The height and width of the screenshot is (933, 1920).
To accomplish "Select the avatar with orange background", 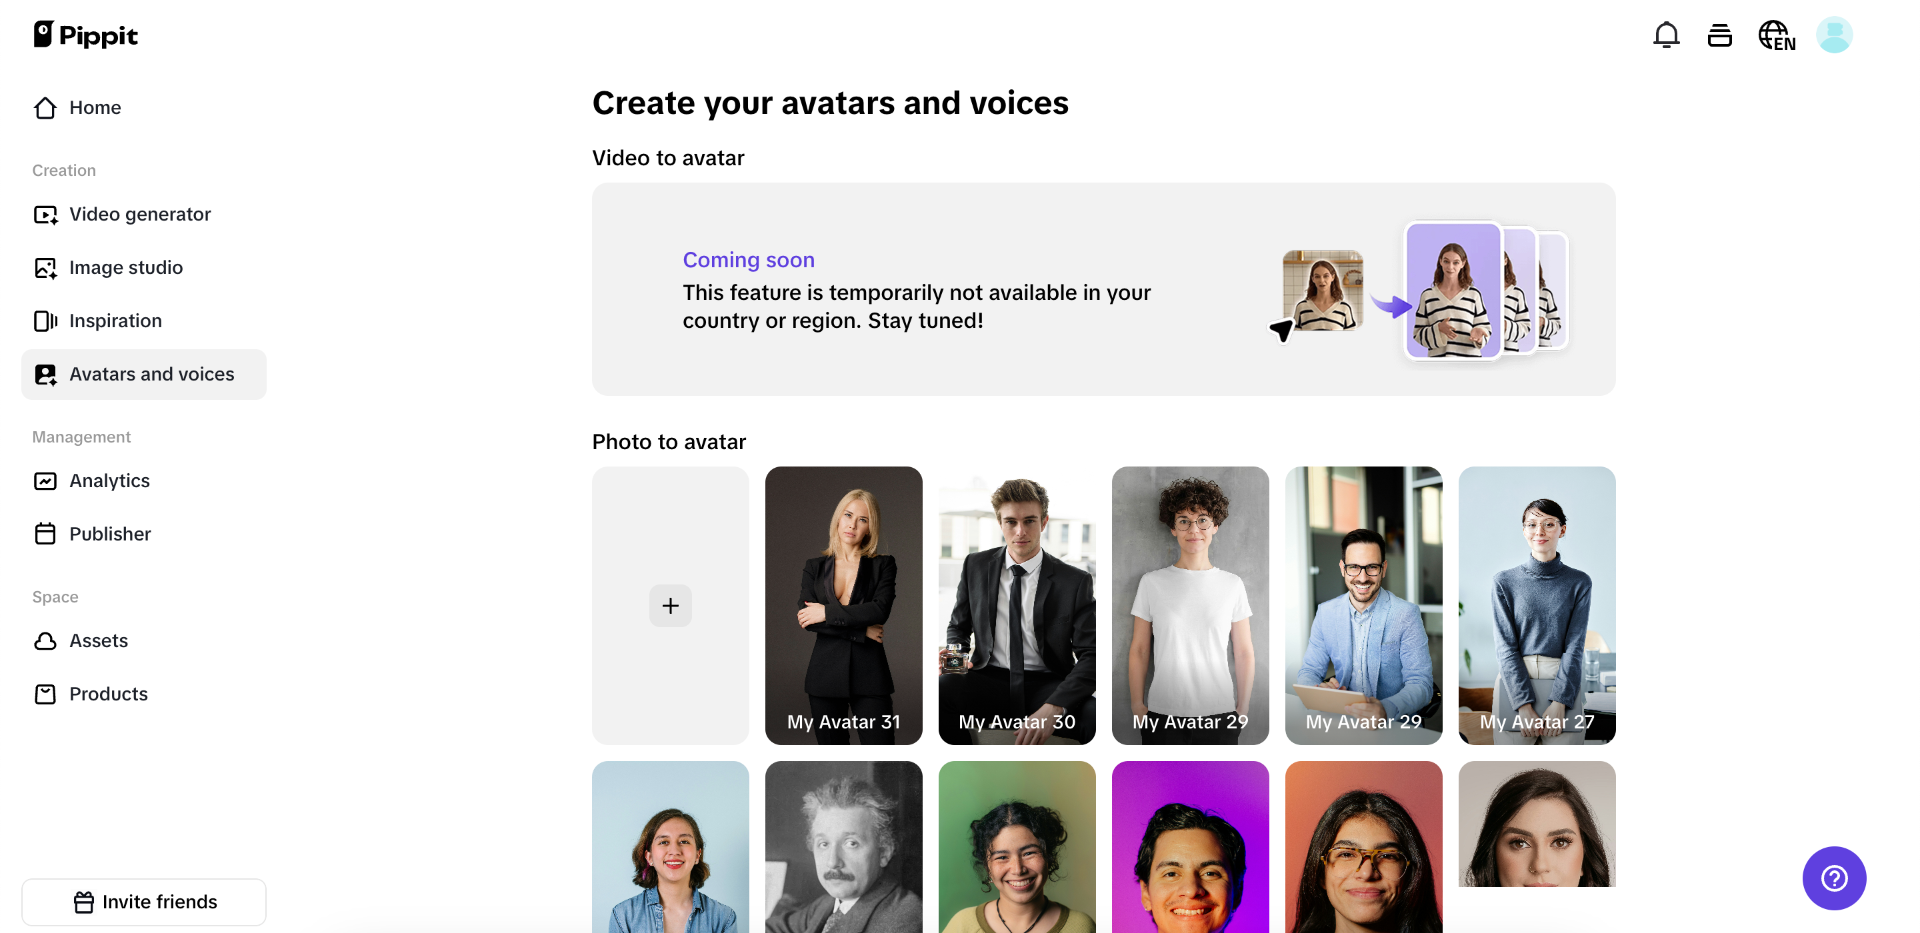I will point(1363,846).
